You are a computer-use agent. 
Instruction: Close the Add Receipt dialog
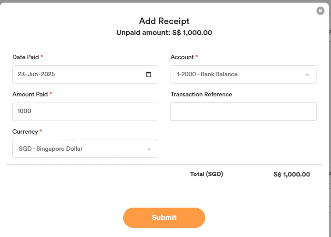coord(320,11)
